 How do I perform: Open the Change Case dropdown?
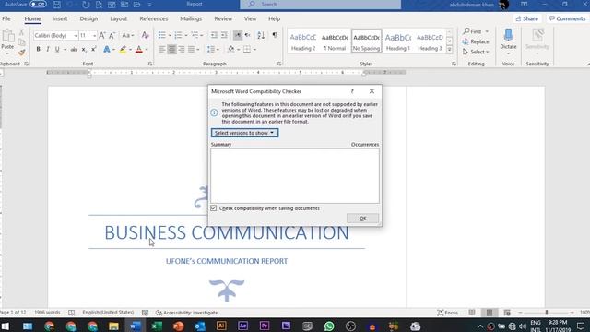[x=128, y=35]
